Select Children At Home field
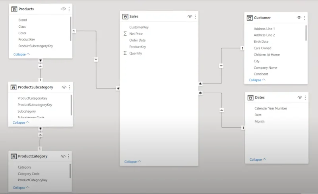318x194 pixels. (x=267, y=55)
